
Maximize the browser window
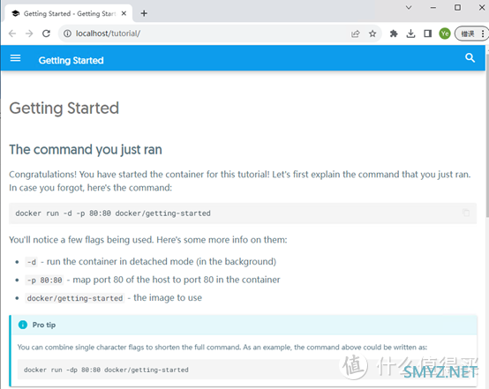[457, 7]
